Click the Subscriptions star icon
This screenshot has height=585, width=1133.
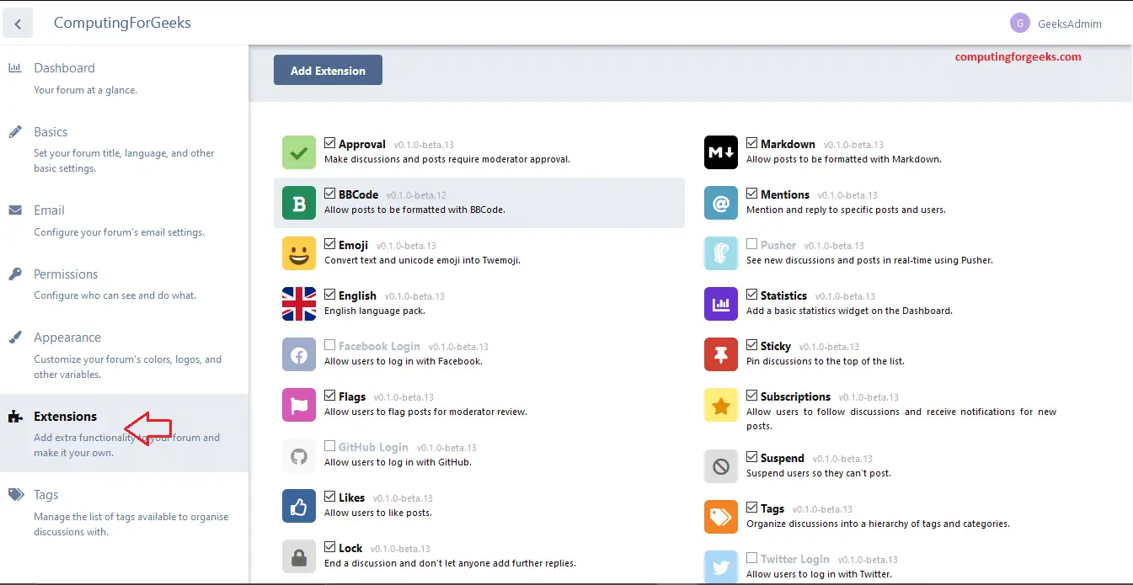[x=720, y=405]
